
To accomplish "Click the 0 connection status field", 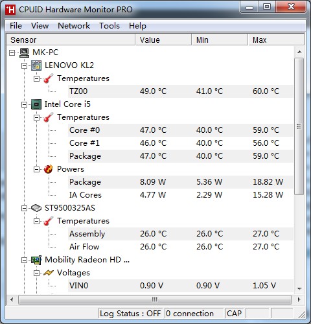I will click(194, 314).
